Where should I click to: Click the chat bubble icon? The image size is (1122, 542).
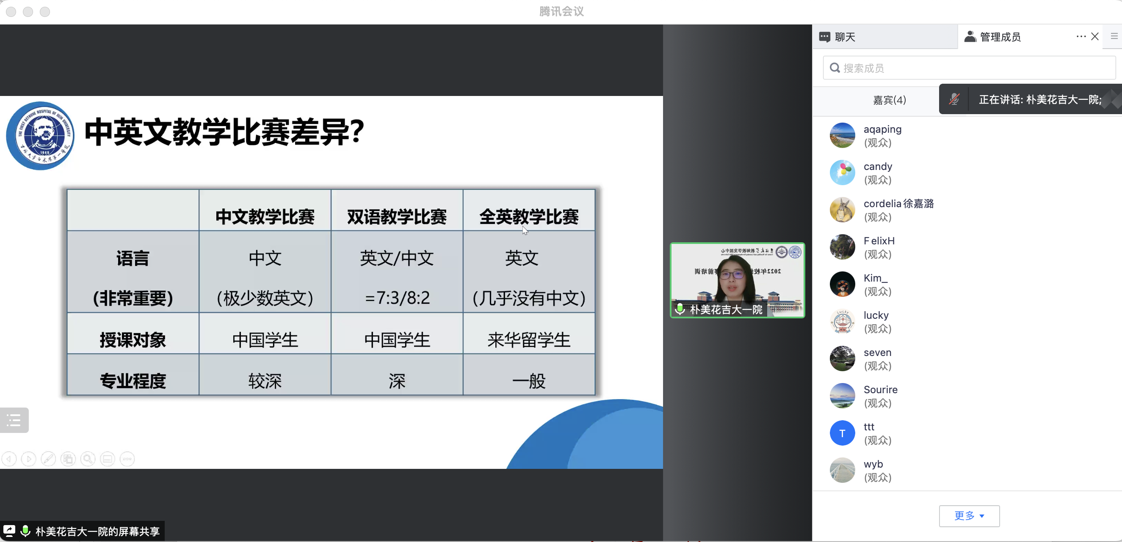(x=824, y=37)
